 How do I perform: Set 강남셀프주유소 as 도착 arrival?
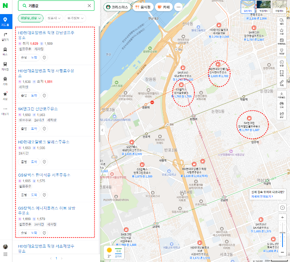click(x=34, y=58)
